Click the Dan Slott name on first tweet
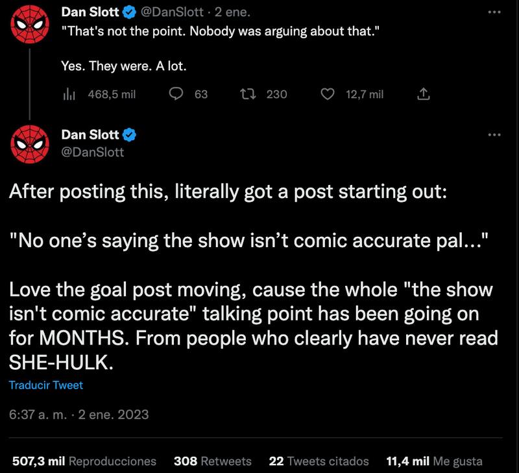 click(x=90, y=11)
